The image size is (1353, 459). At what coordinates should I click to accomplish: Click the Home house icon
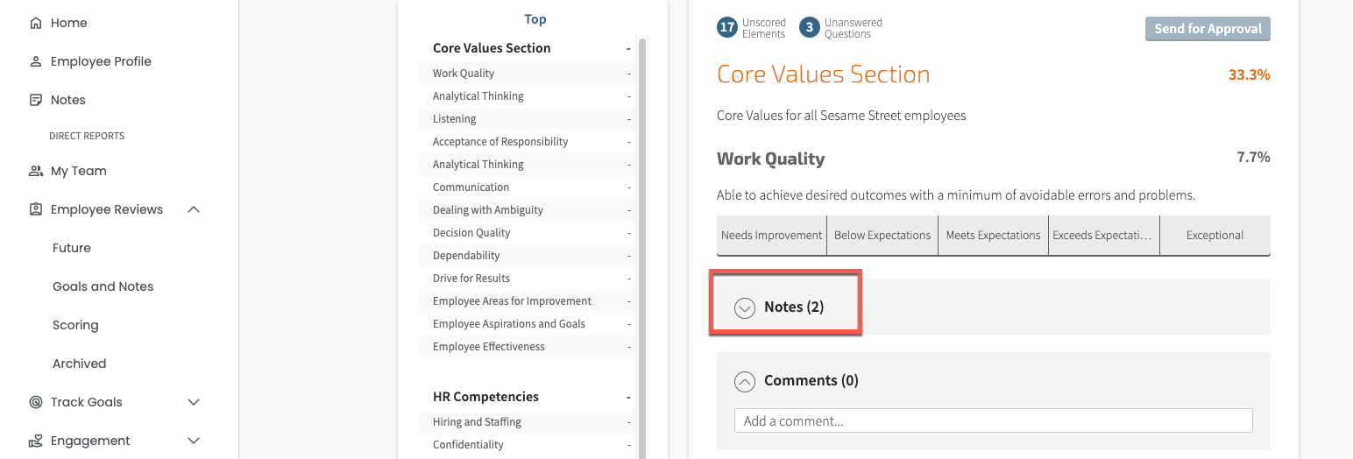pos(36,23)
